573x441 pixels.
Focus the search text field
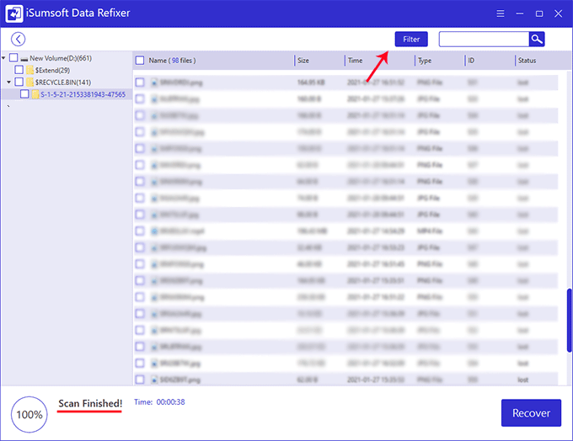coord(484,40)
